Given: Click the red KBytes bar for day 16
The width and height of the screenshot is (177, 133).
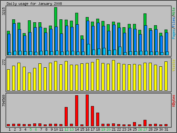Looking at the screenshot, I should tap(87, 110).
